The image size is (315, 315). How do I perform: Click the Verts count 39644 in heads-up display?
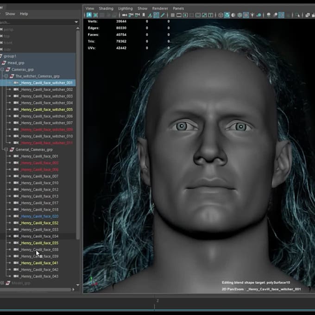[121, 21]
